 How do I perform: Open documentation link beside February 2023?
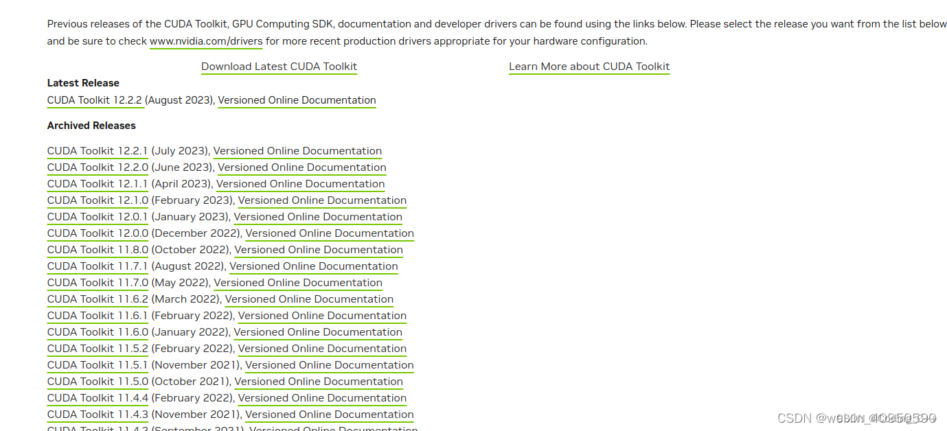(x=322, y=200)
